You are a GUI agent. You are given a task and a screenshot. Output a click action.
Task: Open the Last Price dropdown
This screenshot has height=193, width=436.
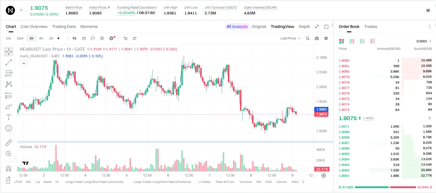click(x=290, y=38)
